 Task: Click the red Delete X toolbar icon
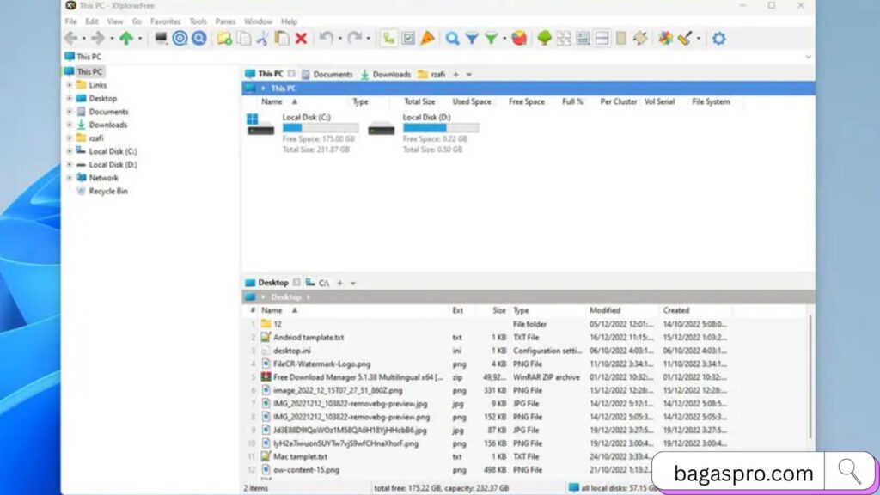pyautogui.click(x=301, y=38)
